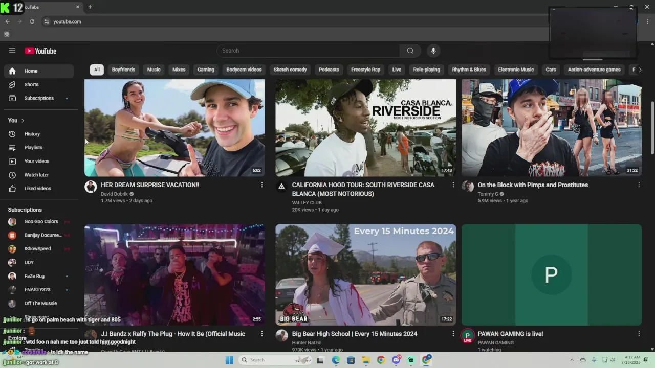
Task: Open Microsoft Edge from taskbar
Action: pos(336,360)
